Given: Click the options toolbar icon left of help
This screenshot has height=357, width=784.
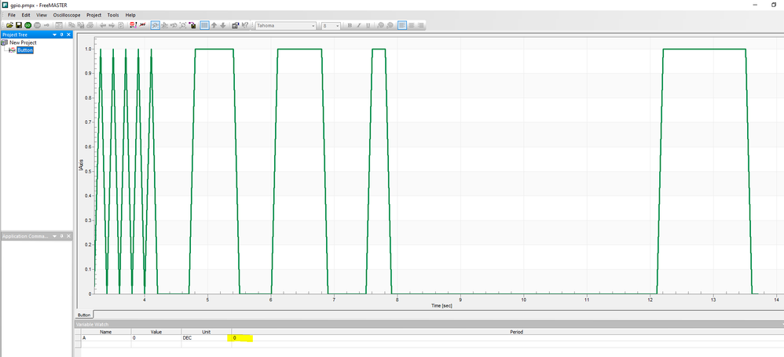Looking at the screenshot, I should (235, 25).
